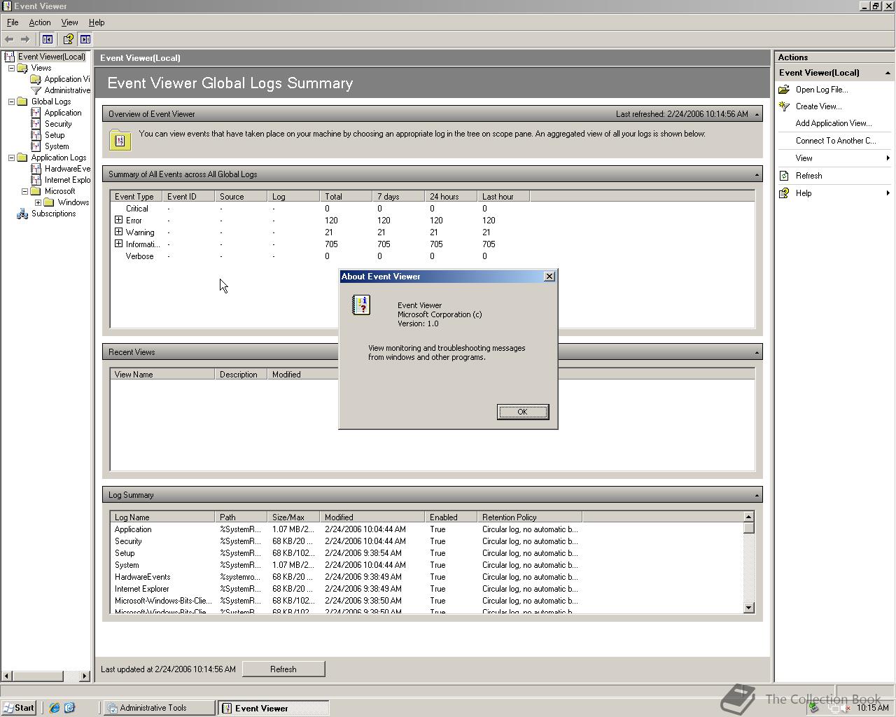Image resolution: width=896 pixels, height=717 pixels.
Task: Sort by the Last hour column header
Action: click(x=503, y=197)
